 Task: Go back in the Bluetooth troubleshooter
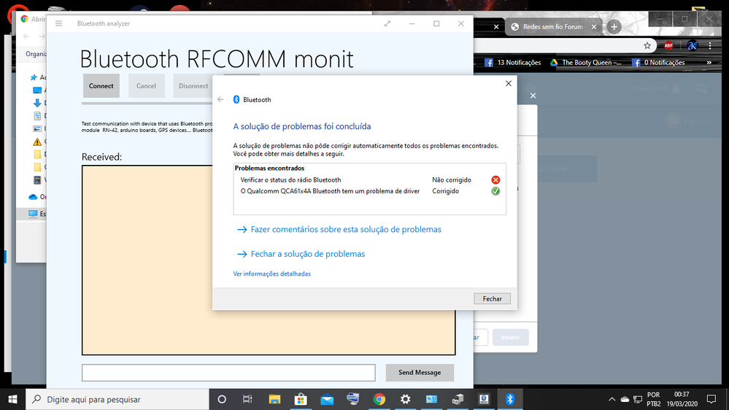(x=220, y=99)
